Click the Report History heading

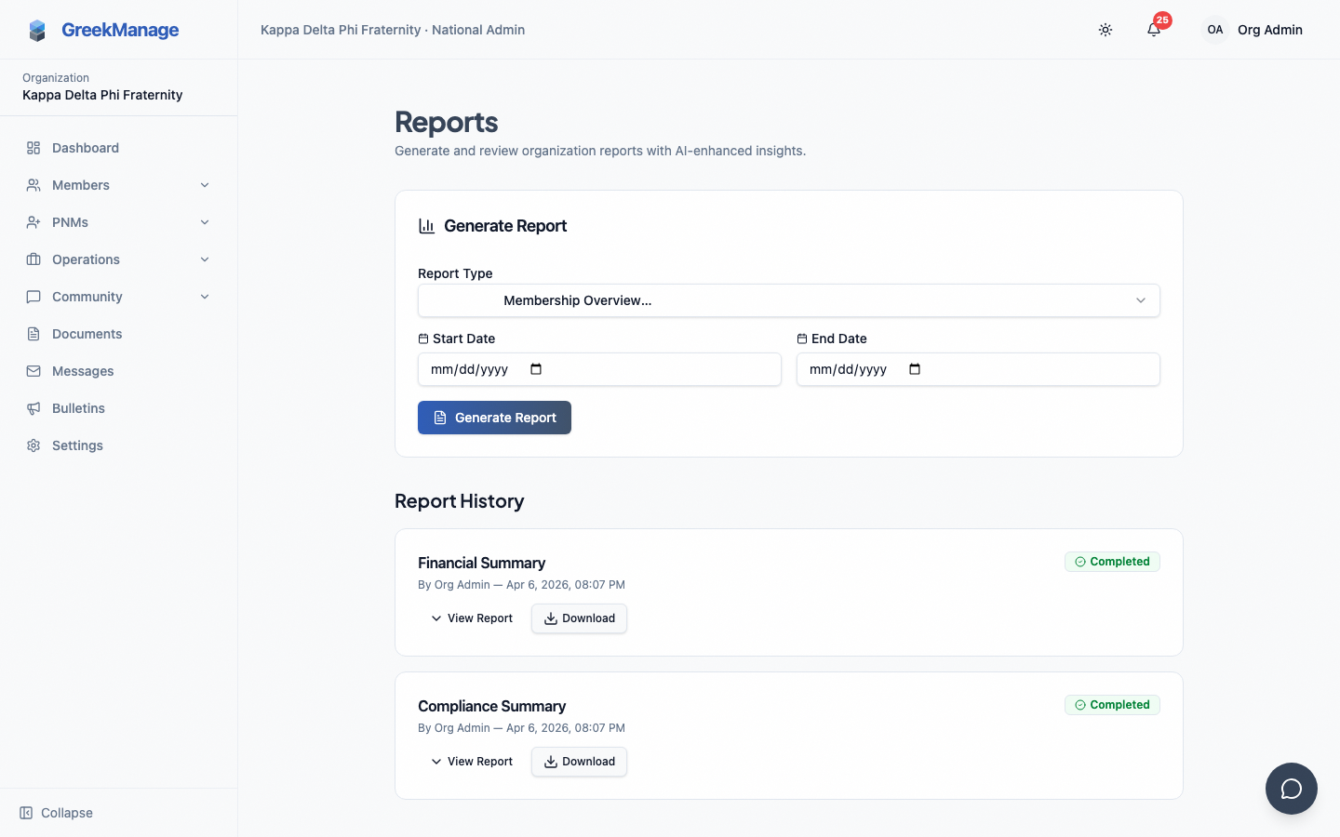459,501
